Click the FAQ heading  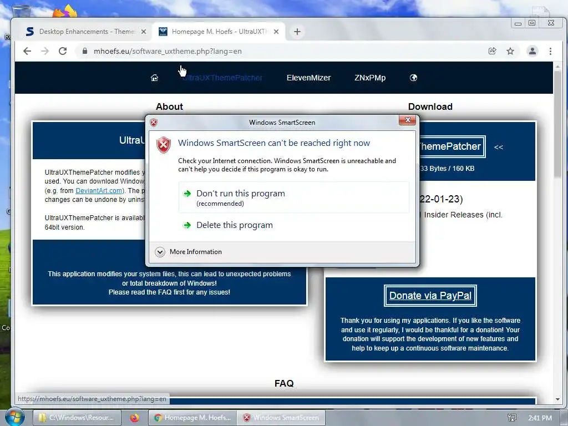pyautogui.click(x=284, y=383)
